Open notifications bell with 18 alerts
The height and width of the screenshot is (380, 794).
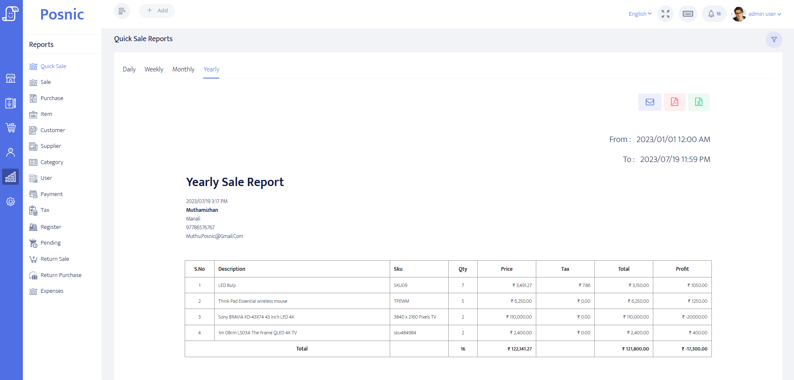tap(714, 14)
